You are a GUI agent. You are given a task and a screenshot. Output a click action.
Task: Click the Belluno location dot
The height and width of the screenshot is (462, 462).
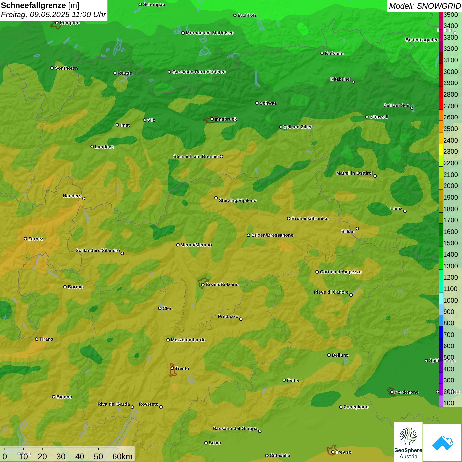click(329, 355)
